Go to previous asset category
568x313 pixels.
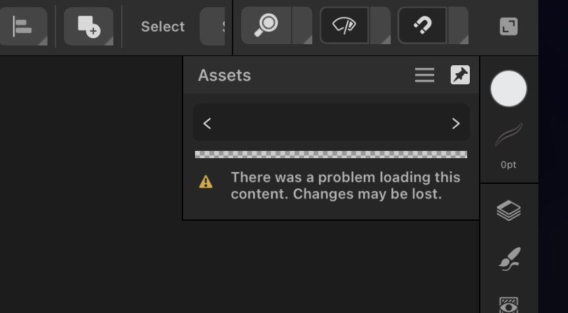pyautogui.click(x=207, y=123)
